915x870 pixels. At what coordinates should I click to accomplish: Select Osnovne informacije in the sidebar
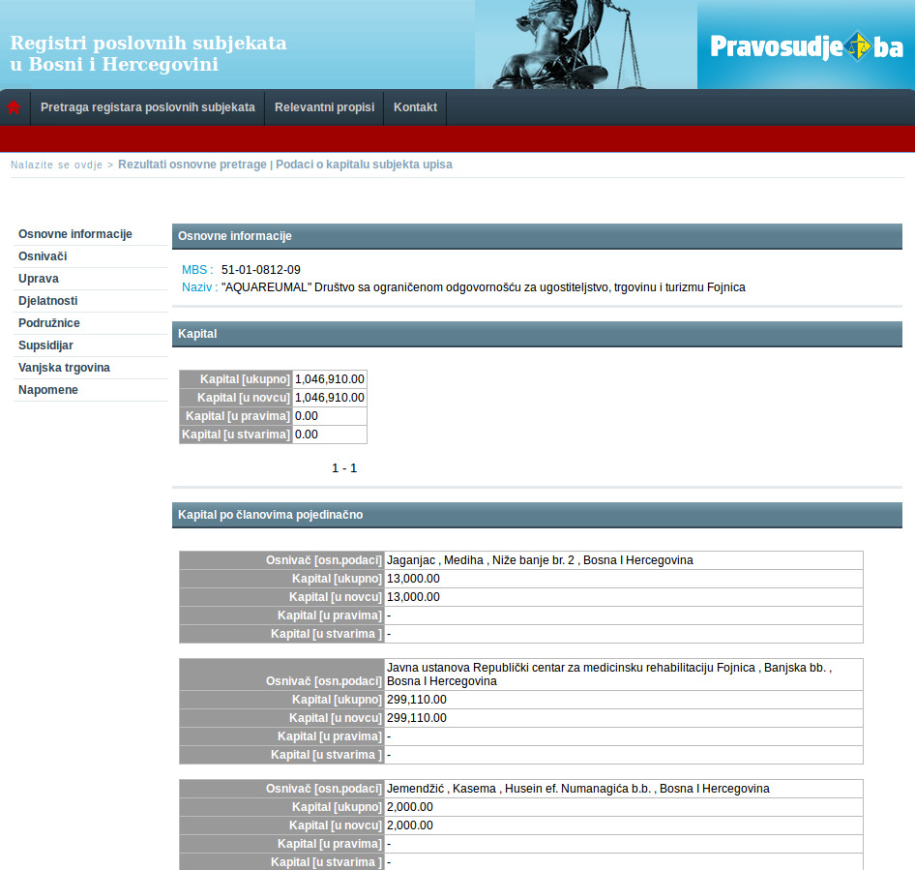pyautogui.click(x=75, y=234)
